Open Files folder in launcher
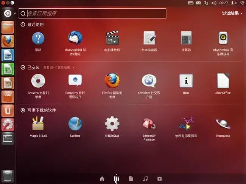The image size is (246, 184). (x=8, y=28)
